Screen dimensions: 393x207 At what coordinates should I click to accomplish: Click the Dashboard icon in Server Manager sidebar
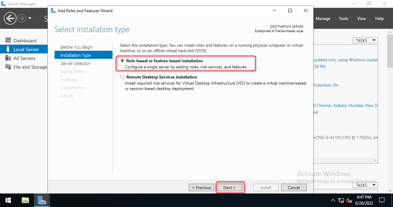(x=8, y=41)
